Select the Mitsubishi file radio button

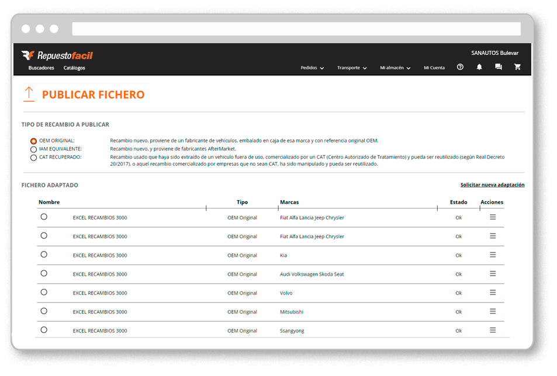(x=44, y=311)
